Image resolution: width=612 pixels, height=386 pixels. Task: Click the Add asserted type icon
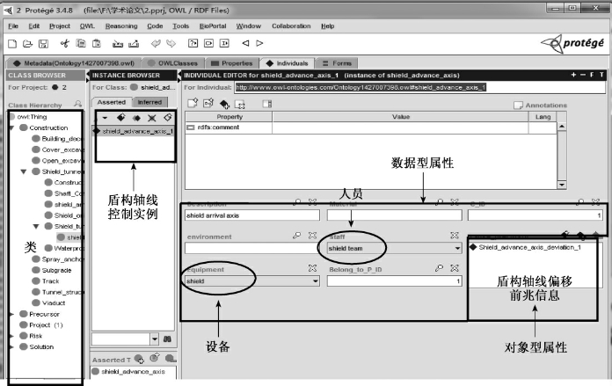[x=139, y=358]
